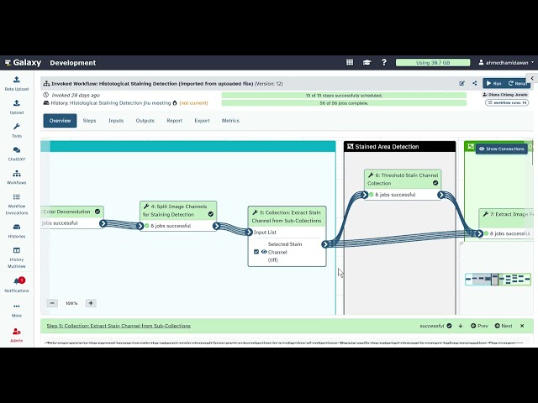Zoom in with the plus button
This screenshot has width=538, height=403.
[91, 303]
